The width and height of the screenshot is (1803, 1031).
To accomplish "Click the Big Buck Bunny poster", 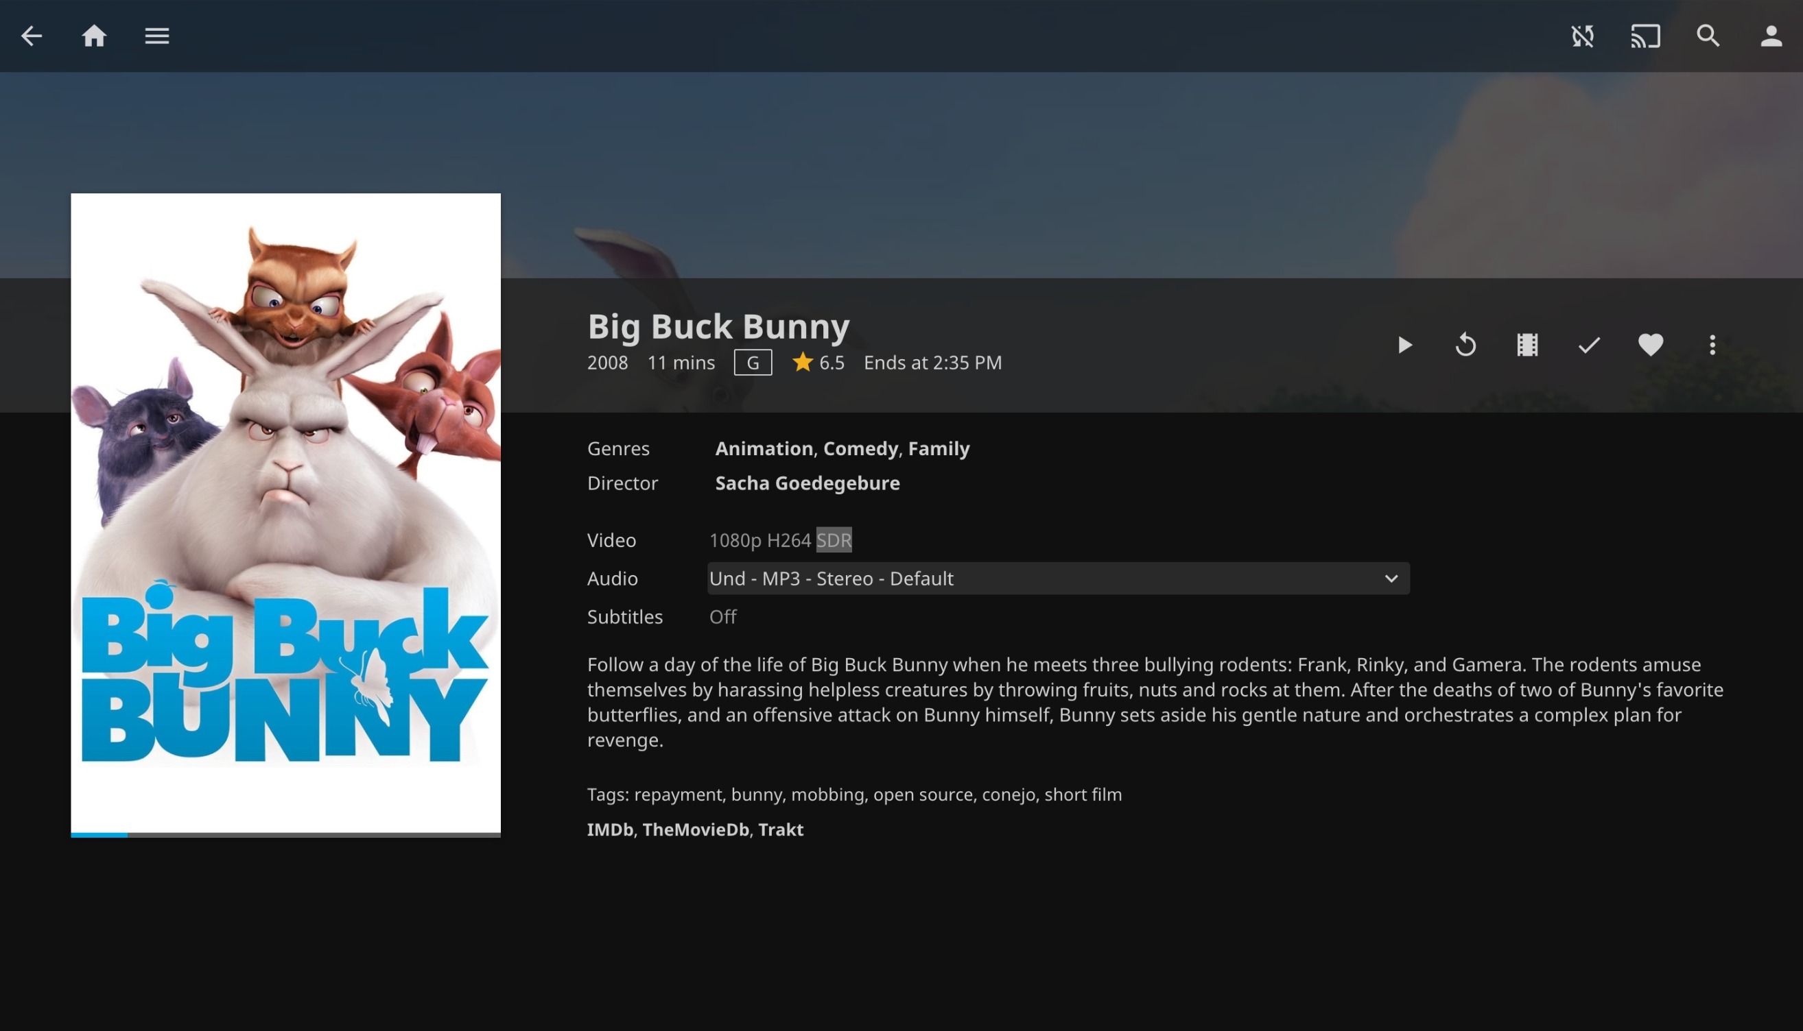I will (285, 514).
